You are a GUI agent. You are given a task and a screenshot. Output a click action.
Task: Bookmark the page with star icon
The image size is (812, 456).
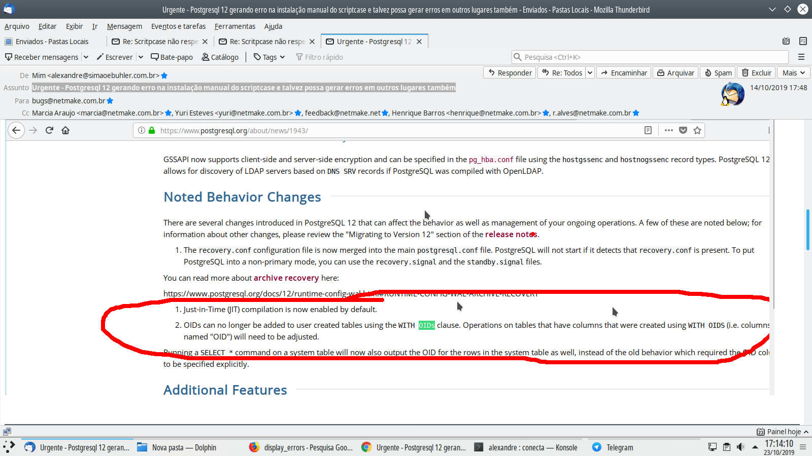click(x=697, y=130)
